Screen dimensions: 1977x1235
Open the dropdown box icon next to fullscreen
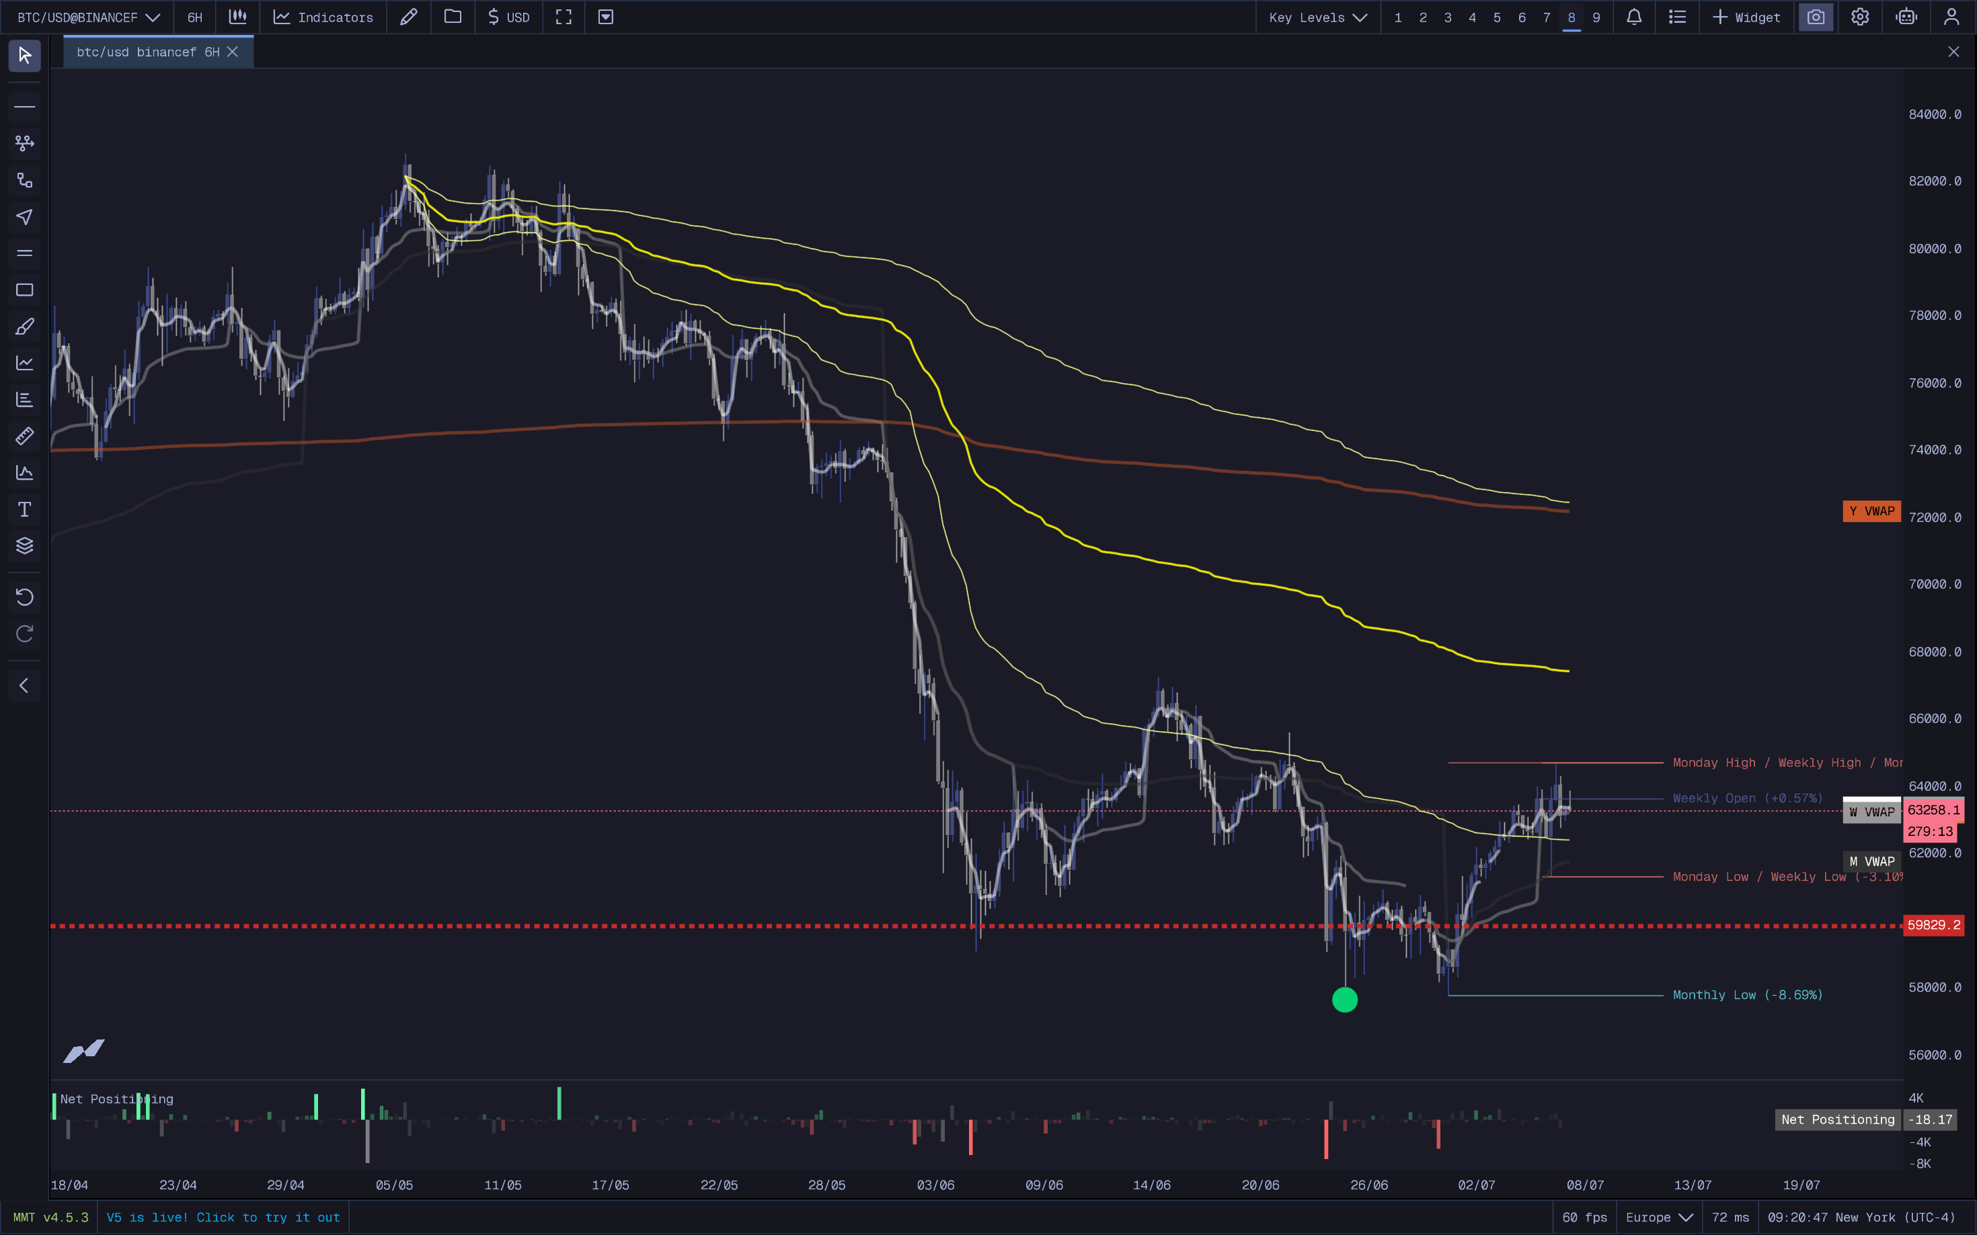[606, 17]
